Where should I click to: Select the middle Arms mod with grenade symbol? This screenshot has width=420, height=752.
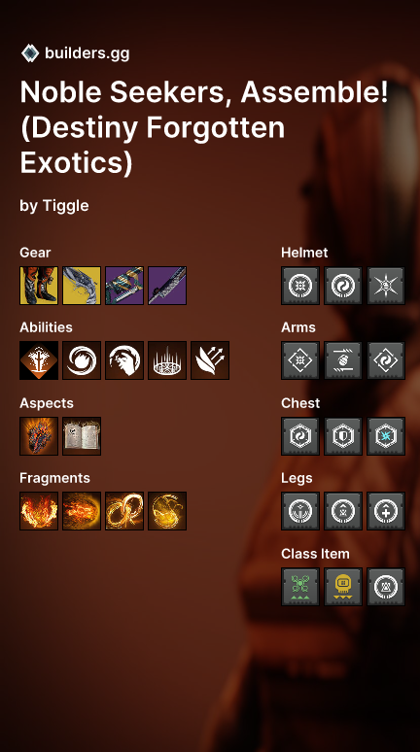click(x=343, y=360)
